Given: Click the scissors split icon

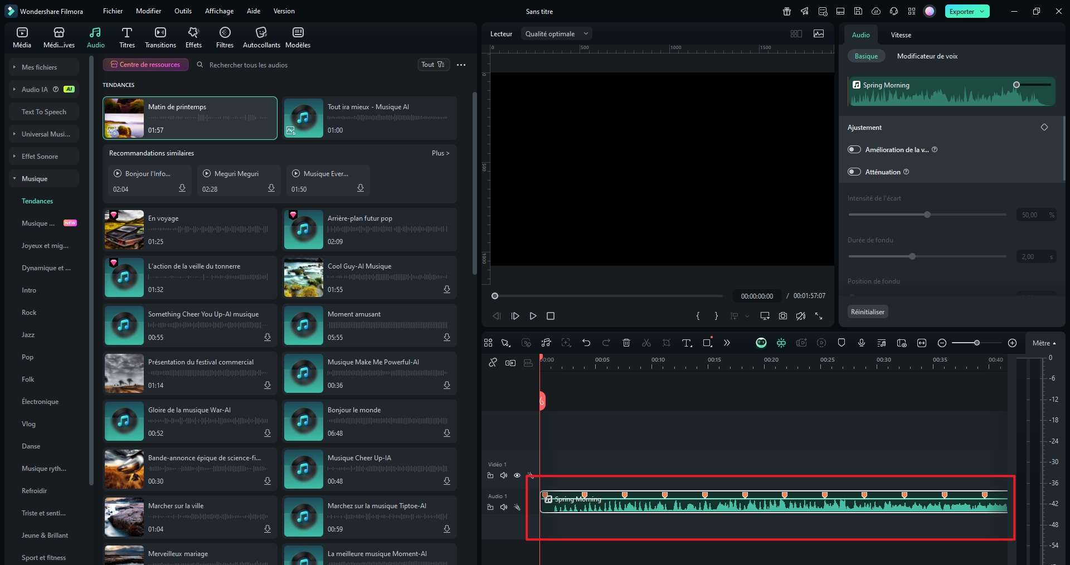Looking at the screenshot, I should pyautogui.click(x=646, y=343).
